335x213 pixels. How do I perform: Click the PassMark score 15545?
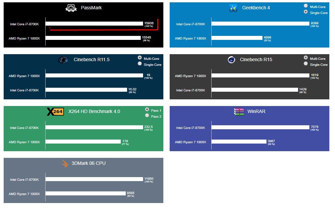(x=147, y=38)
